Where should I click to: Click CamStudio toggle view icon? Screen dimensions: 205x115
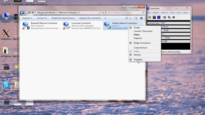click(x=165, y=17)
